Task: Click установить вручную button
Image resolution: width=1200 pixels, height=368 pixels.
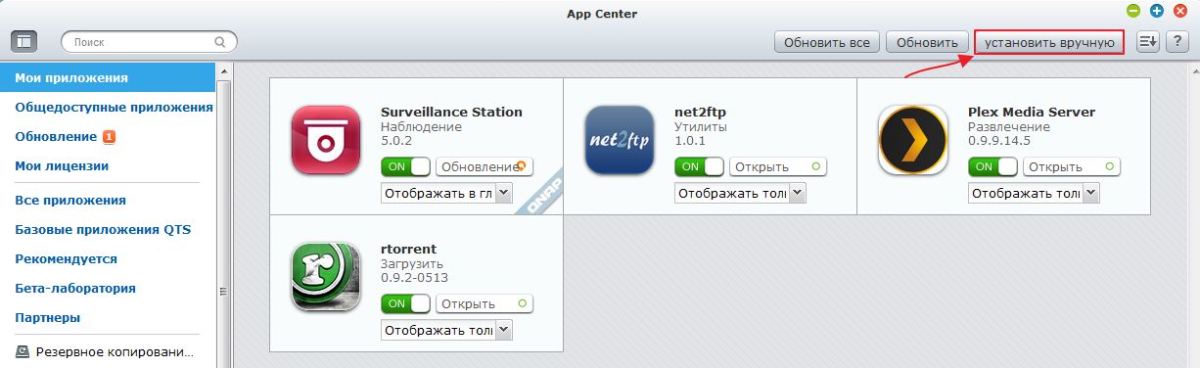Action: point(1049,42)
